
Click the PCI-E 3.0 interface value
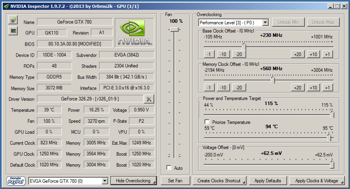coord(127,88)
